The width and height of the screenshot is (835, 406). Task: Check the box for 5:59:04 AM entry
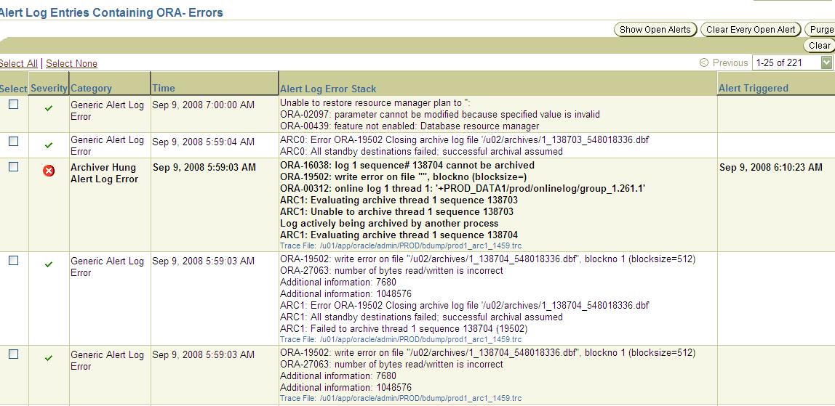(x=13, y=142)
